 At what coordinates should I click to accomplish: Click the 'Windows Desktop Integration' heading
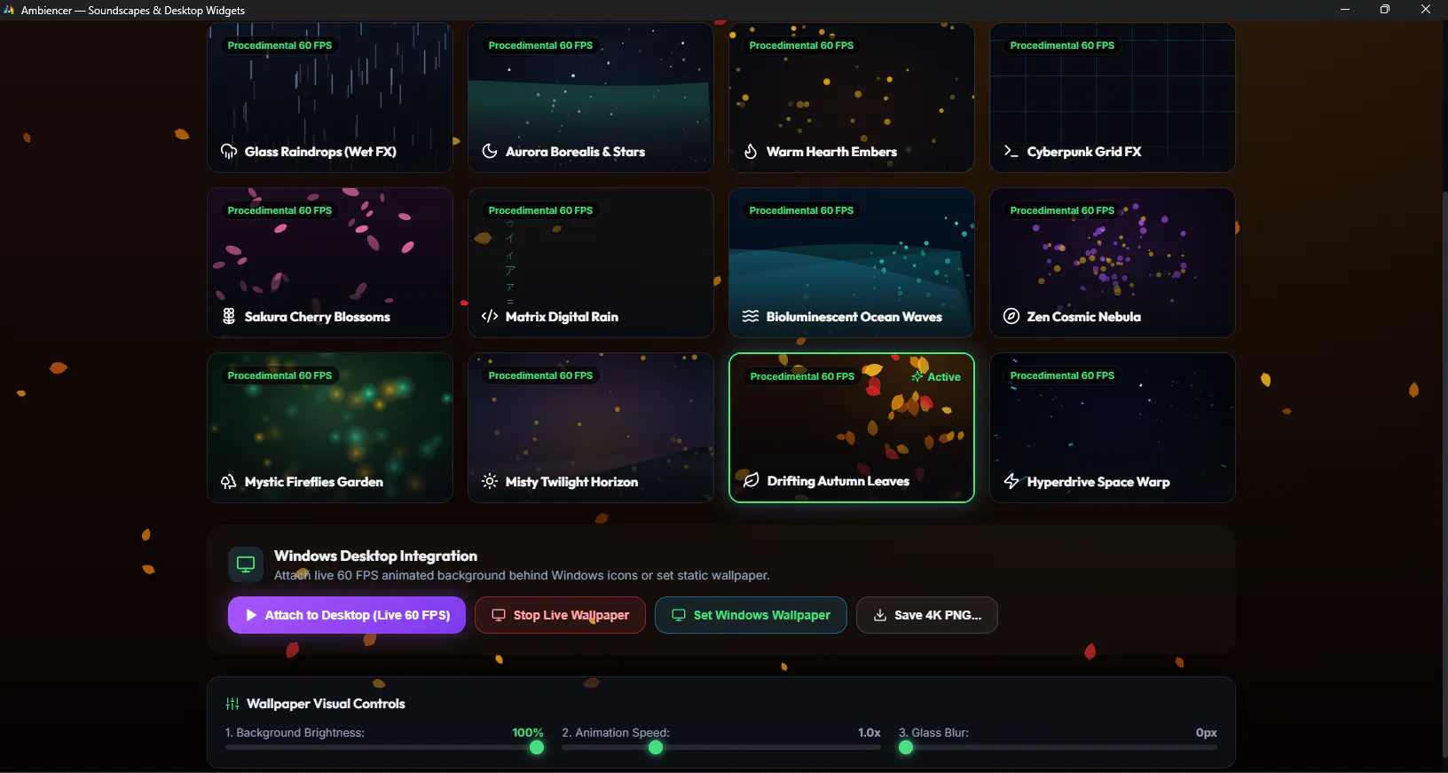pyautogui.click(x=376, y=556)
